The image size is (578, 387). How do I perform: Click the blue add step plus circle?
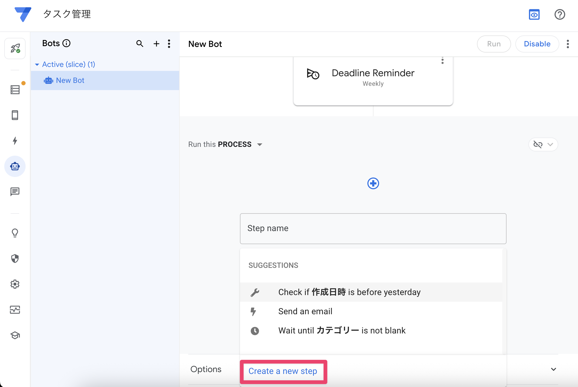tap(373, 183)
